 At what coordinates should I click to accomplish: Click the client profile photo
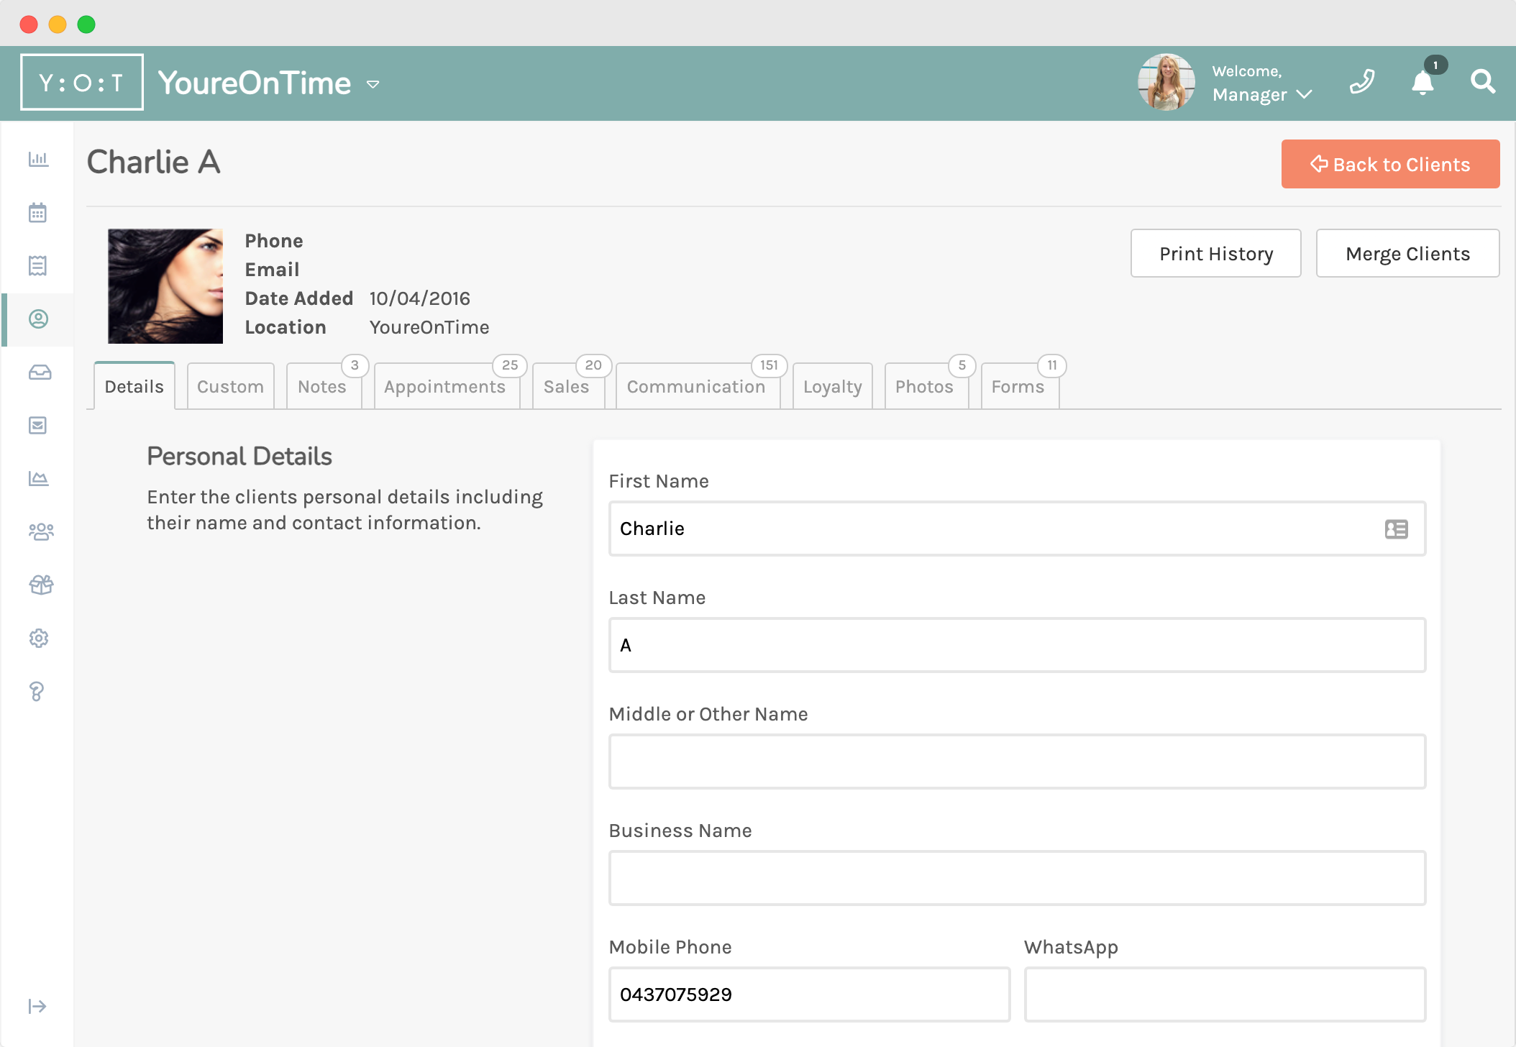point(165,286)
